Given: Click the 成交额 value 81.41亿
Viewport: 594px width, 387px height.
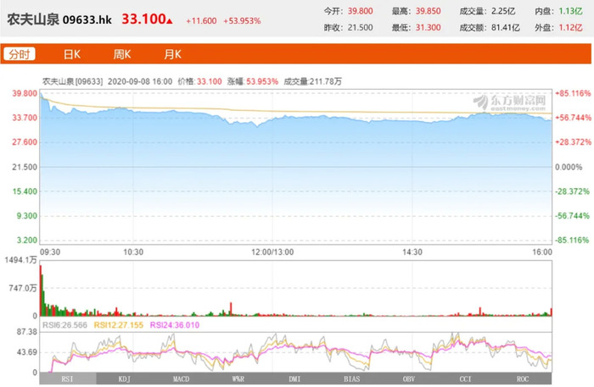Looking at the screenshot, I should [x=506, y=28].
